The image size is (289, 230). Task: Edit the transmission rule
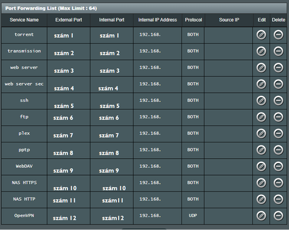[261, 51]
